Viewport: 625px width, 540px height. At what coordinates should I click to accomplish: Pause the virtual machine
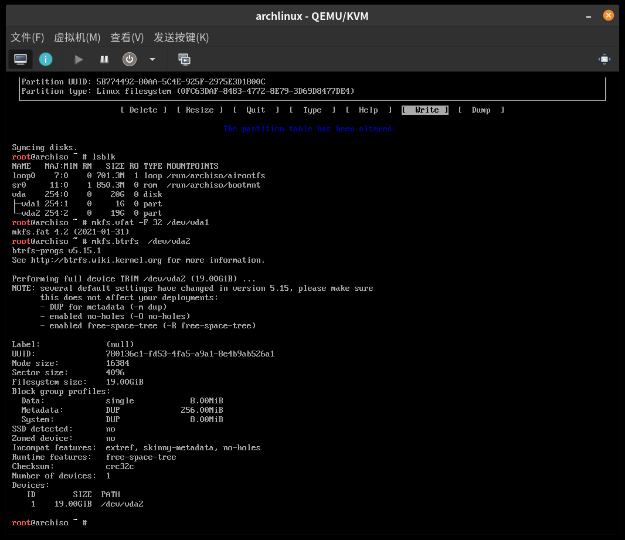click(104, 59)
